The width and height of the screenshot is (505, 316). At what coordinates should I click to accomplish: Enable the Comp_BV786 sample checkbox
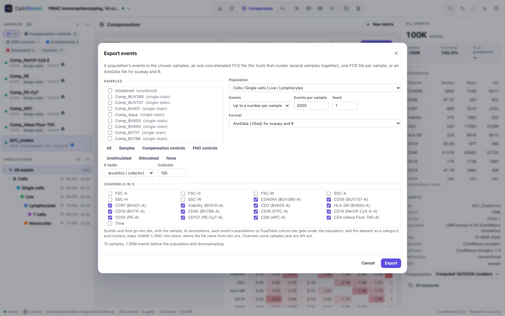click(110, 139)
